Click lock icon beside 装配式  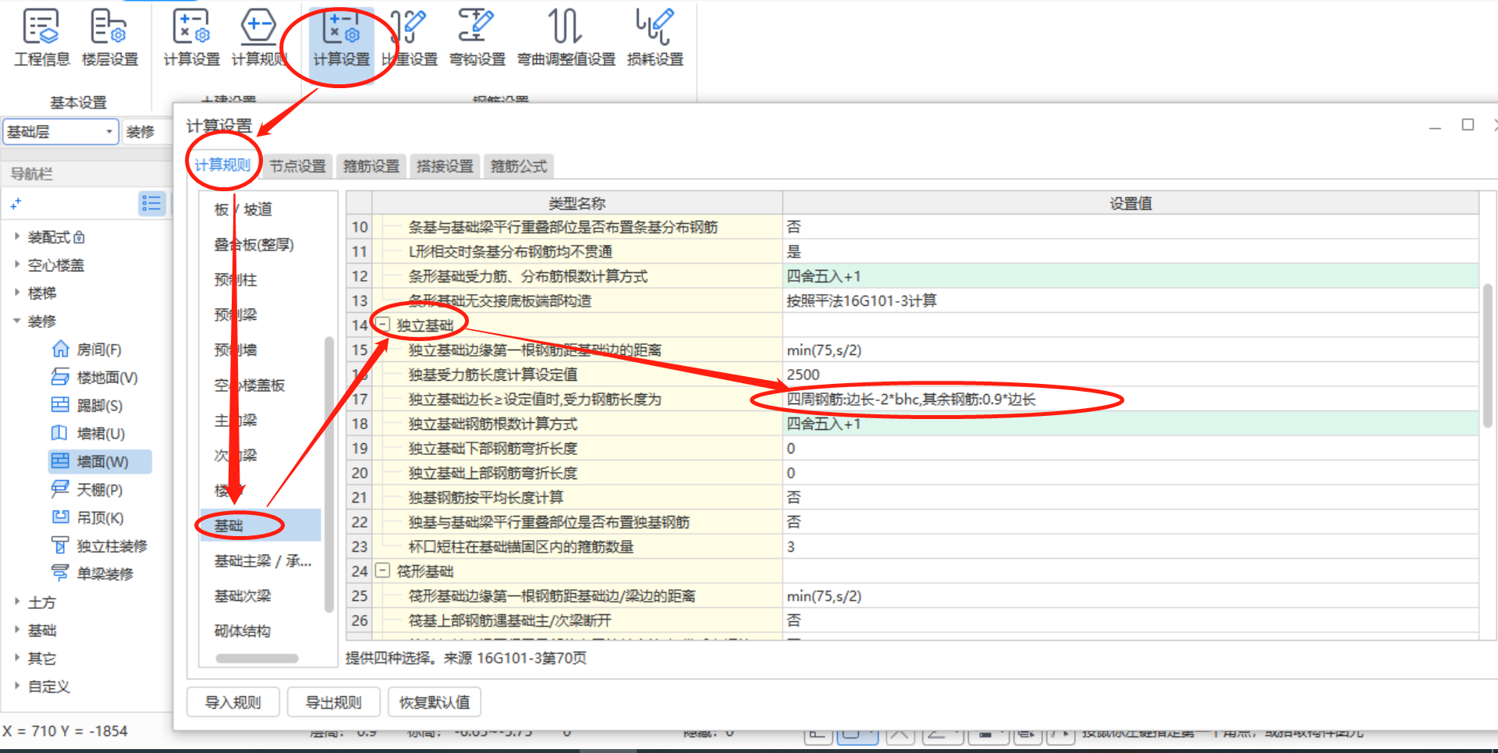(79, 236)
